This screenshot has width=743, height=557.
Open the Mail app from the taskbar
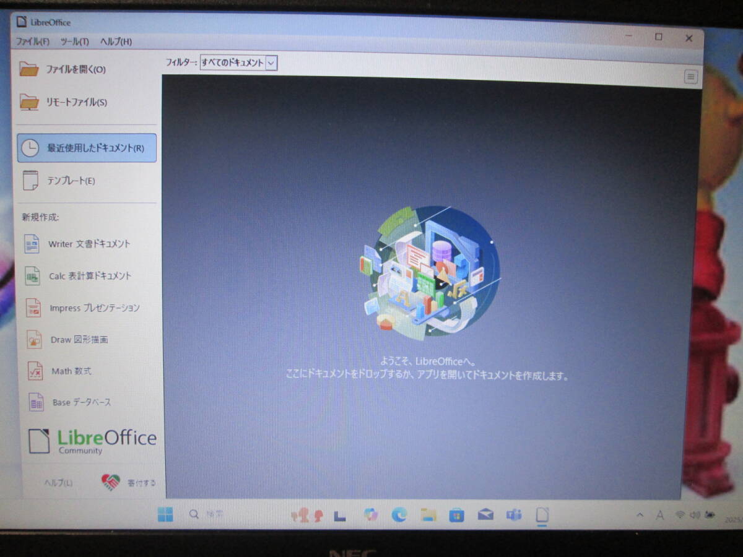[x=485, y=514]
